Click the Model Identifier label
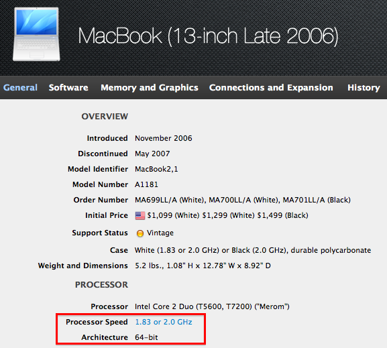This screenshot has width=387, height=348. [x=98, y=170]
